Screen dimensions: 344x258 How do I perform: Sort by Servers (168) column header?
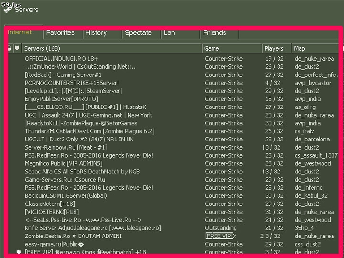pyautogui.click(x=112, y=48)
